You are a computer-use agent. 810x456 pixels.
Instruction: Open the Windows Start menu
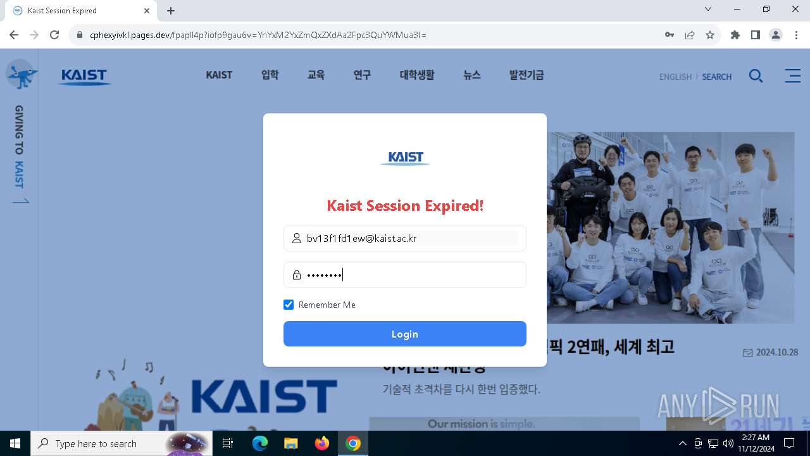coord(15,443)
